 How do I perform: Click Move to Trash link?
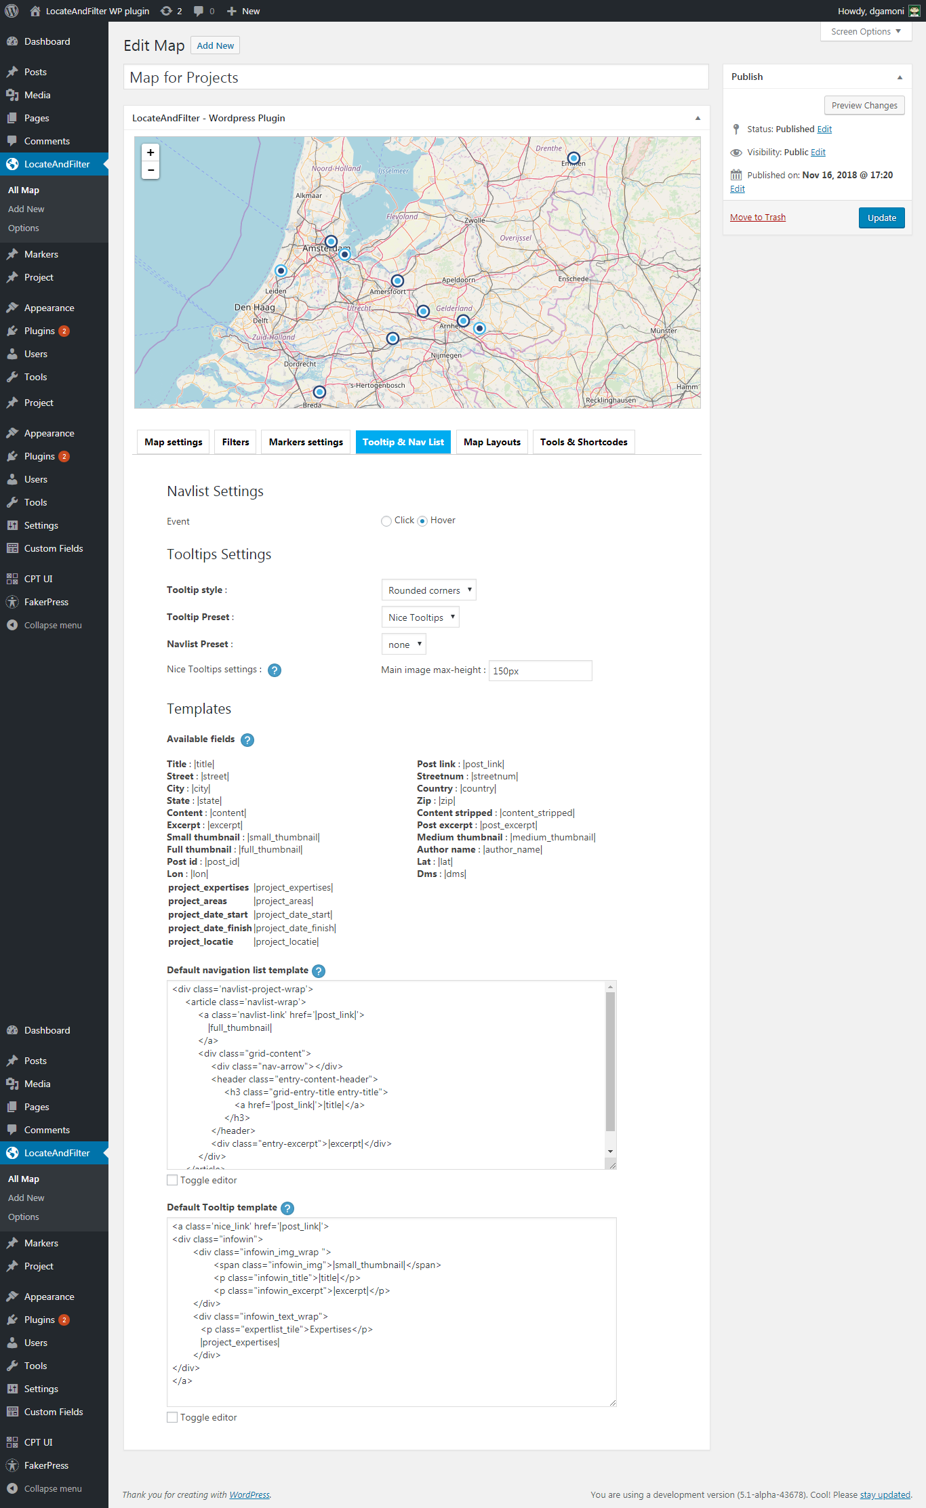tap(757, 218)
